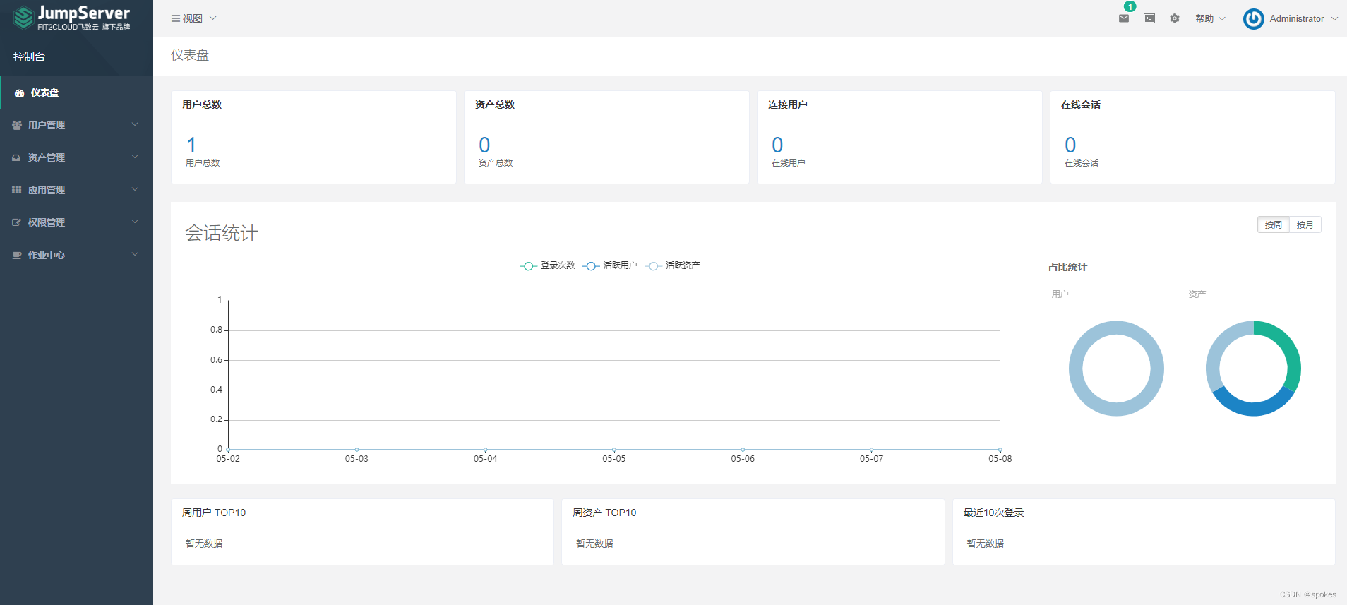Click the application management grid icon
1347x605 pixels.
[17, 190]
